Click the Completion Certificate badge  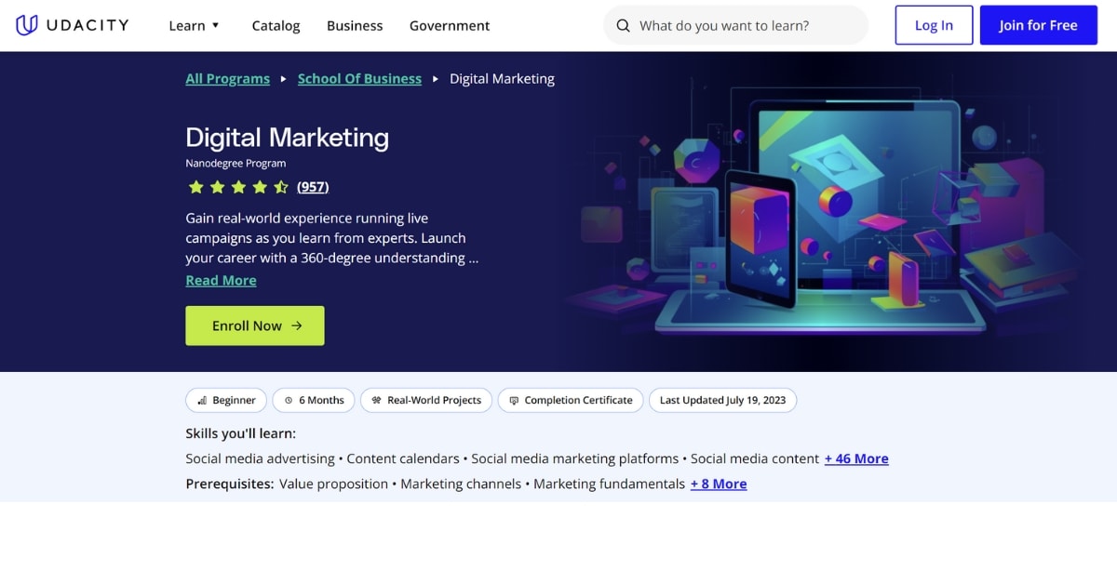coord(571,401)
